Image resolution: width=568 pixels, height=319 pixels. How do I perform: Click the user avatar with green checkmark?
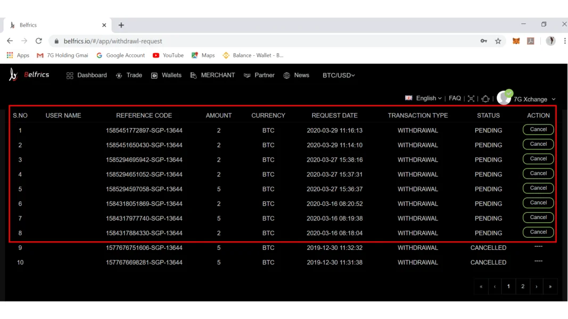click(x=504, y=98)
